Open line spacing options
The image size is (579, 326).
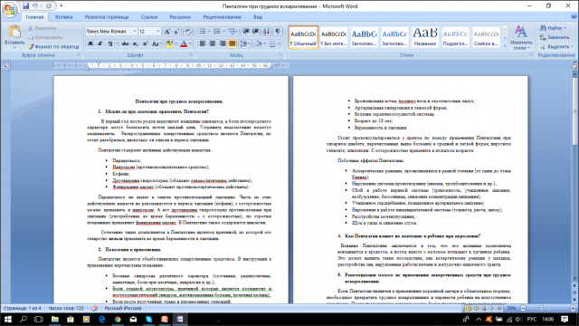coord(245,43)
